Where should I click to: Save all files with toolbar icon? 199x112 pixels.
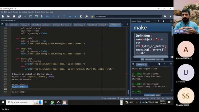[19, 16]
